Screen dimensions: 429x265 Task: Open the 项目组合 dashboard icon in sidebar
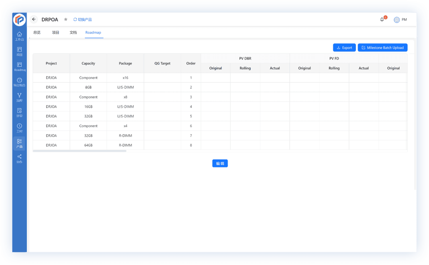coord(19,82)
